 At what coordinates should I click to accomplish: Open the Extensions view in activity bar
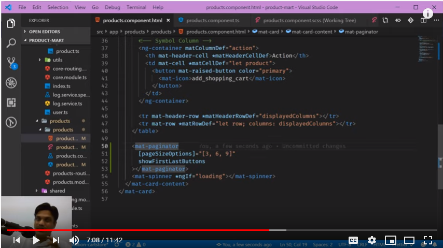(x=11, y=103)
